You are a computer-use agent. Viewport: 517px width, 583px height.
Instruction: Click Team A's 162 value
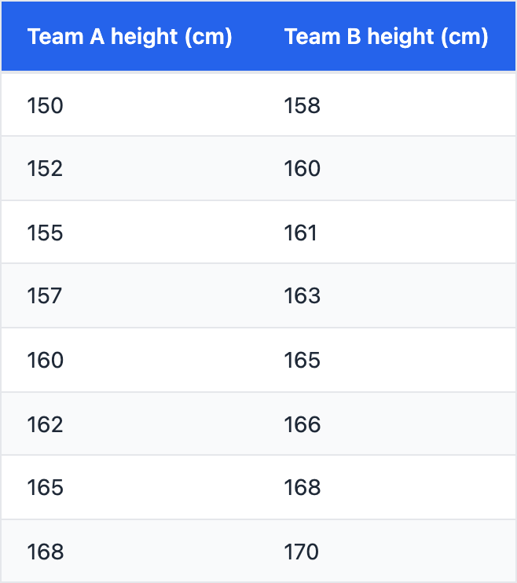pyautogui.click(x=45, y=425)
